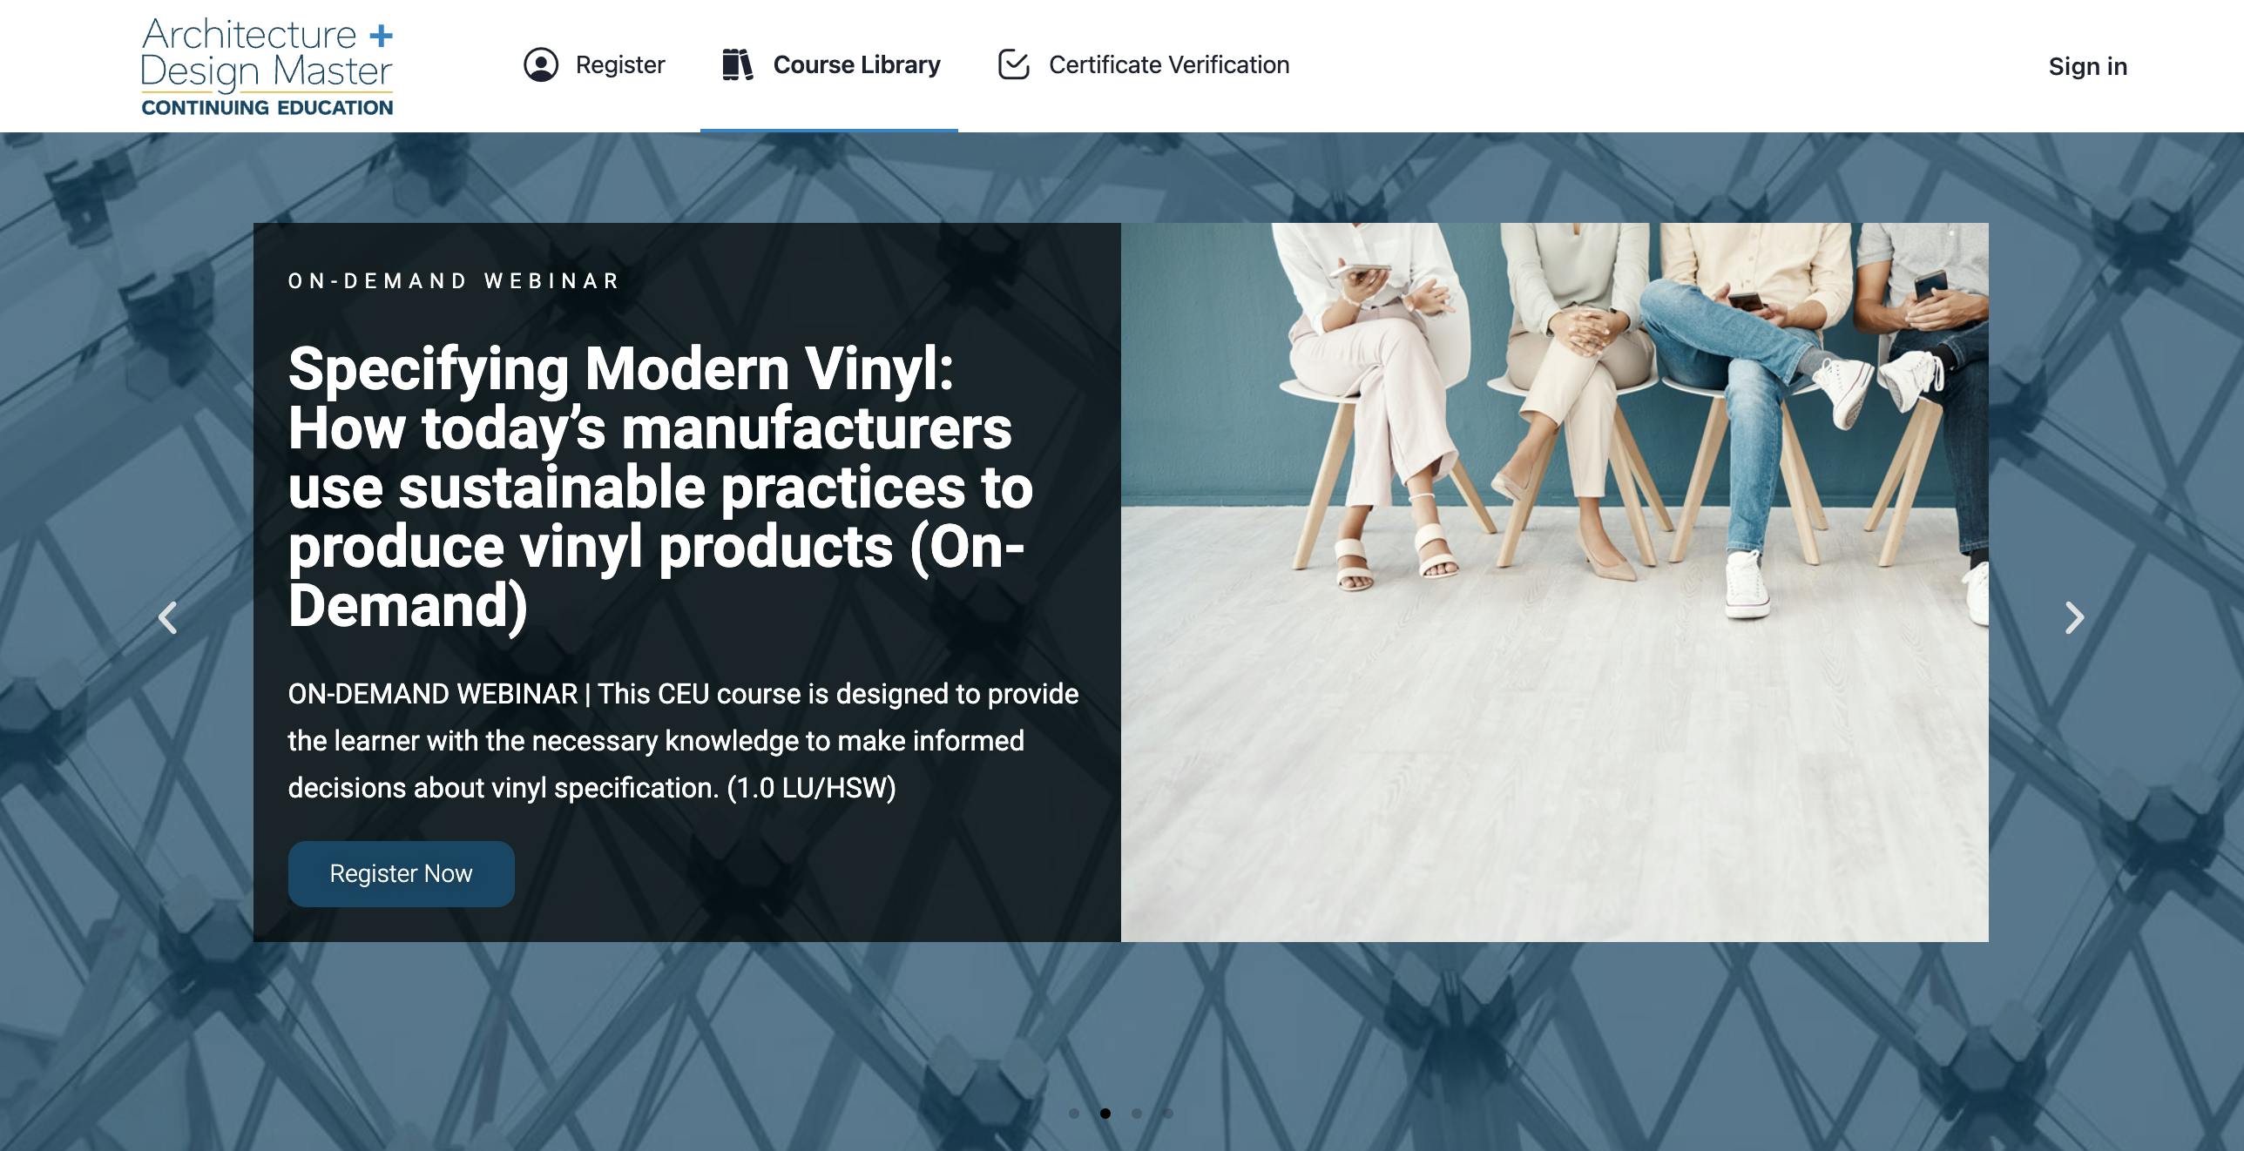The height and width of the screenshot is (1151, 2244).
Task: Click the ON-DEMAND WEBINAR category label
Action: (x=454, y=281)
